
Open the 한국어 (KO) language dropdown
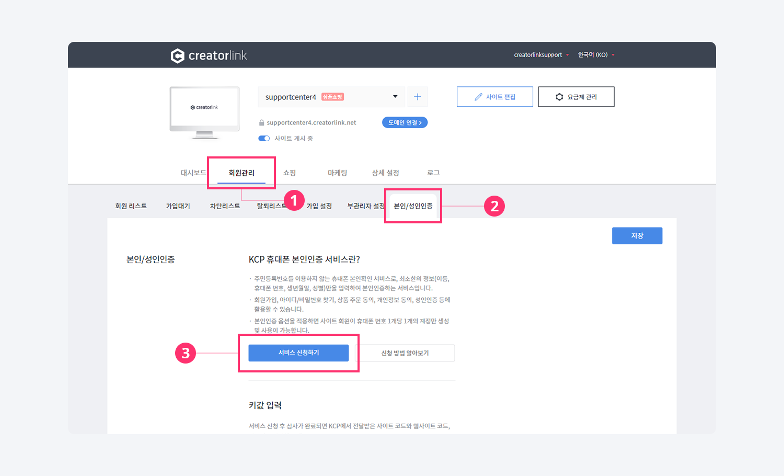(x=596, y=55)
